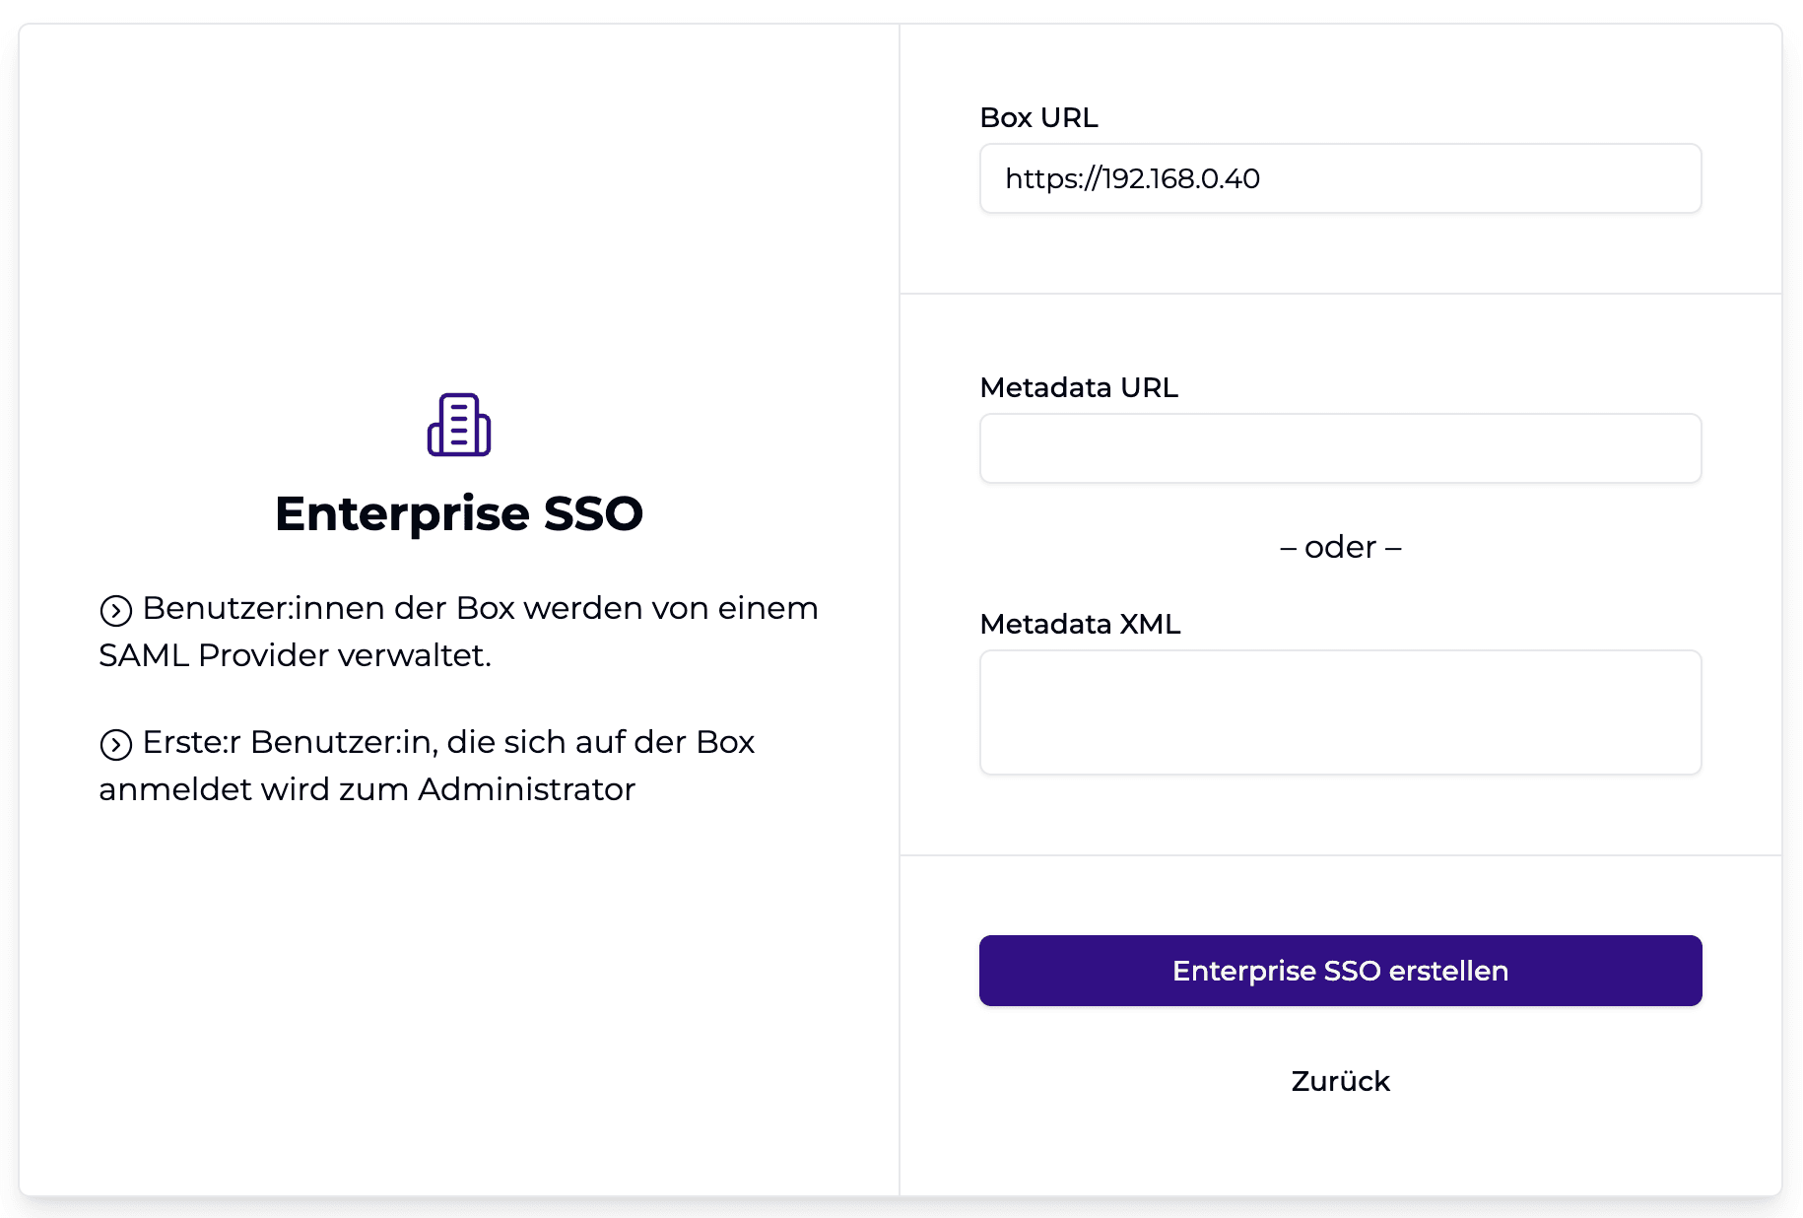1803x1218 pixels.
Task: Click the horizontal divider above the erstellen button
Action: [x=1340, y=855]
